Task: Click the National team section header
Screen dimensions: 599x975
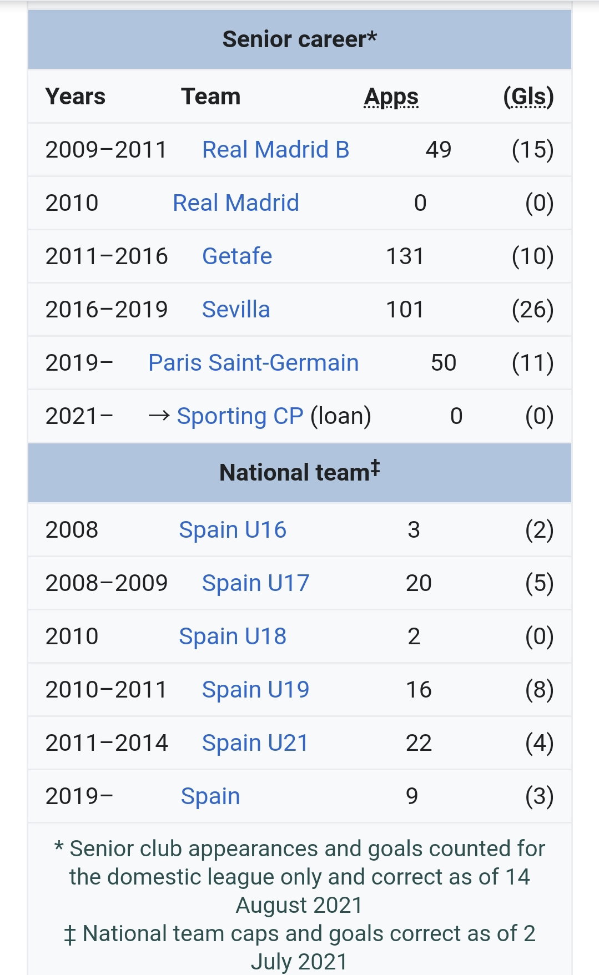Action: click(x=300, y=473)
